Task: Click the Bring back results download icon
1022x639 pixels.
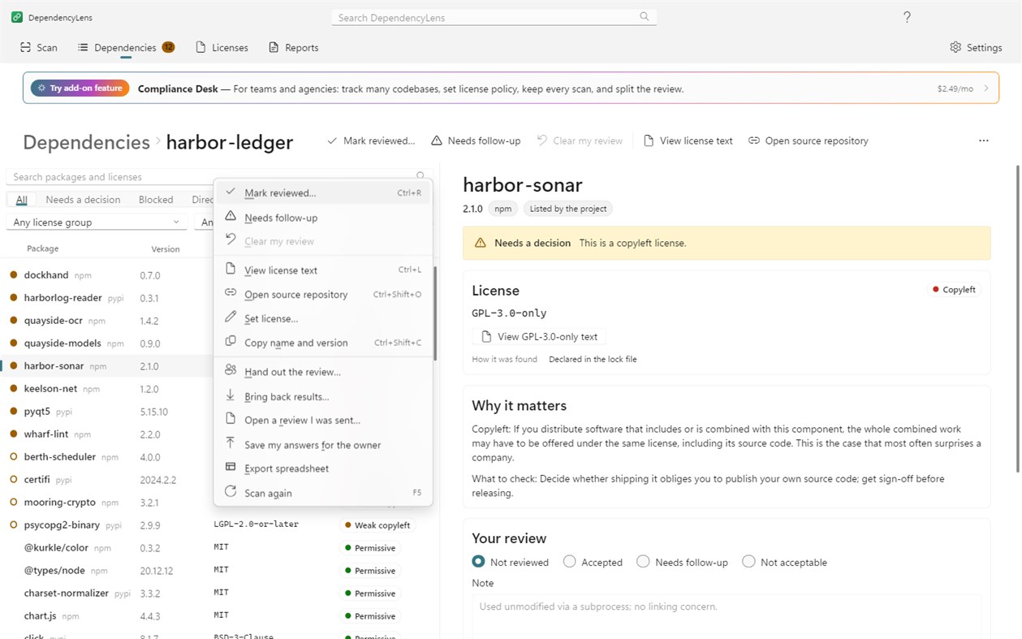Action: pos(231,395)
